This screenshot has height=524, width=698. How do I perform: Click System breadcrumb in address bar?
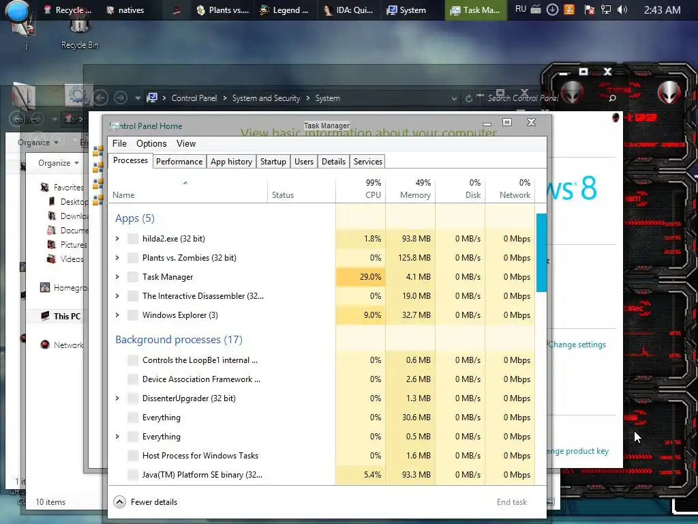pyautogui.click(x=328, y=98)
